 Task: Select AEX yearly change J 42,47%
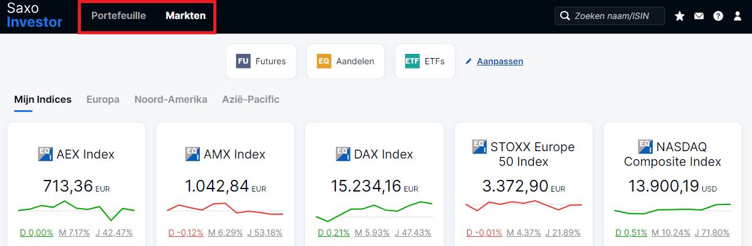[114, 233]
